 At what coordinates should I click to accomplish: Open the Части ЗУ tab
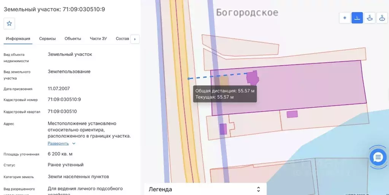click(98, 39)
